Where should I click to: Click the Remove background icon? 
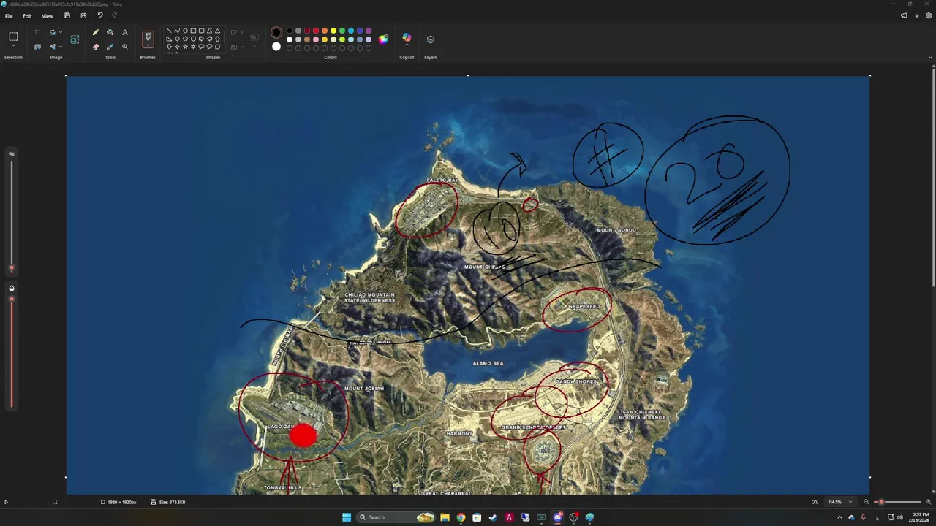37,47
